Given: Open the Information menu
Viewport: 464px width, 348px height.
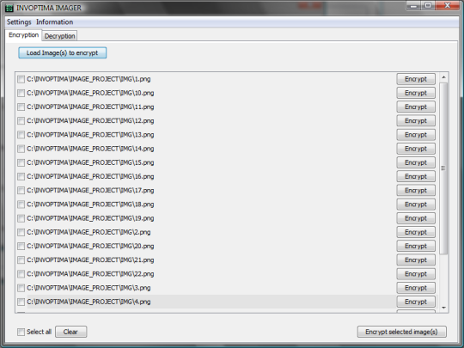Looking at the screenshot, I should click(55, 22).
